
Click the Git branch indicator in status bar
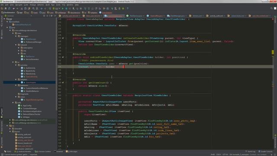[x=239, y=155]
